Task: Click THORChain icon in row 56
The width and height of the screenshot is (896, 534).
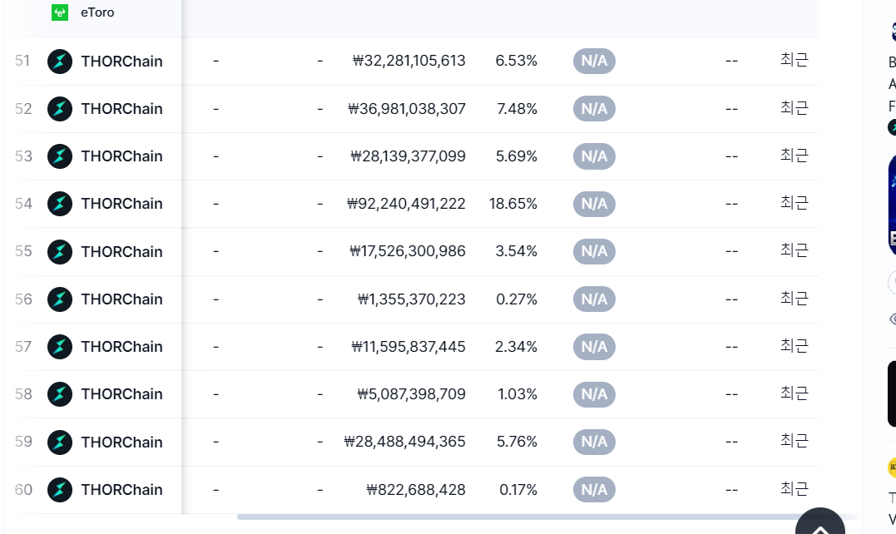Action: [x=59, y=299]
